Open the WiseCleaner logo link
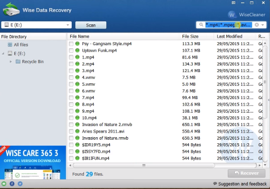The width and height of the screenshot is (270, 189). click(247, 15)
